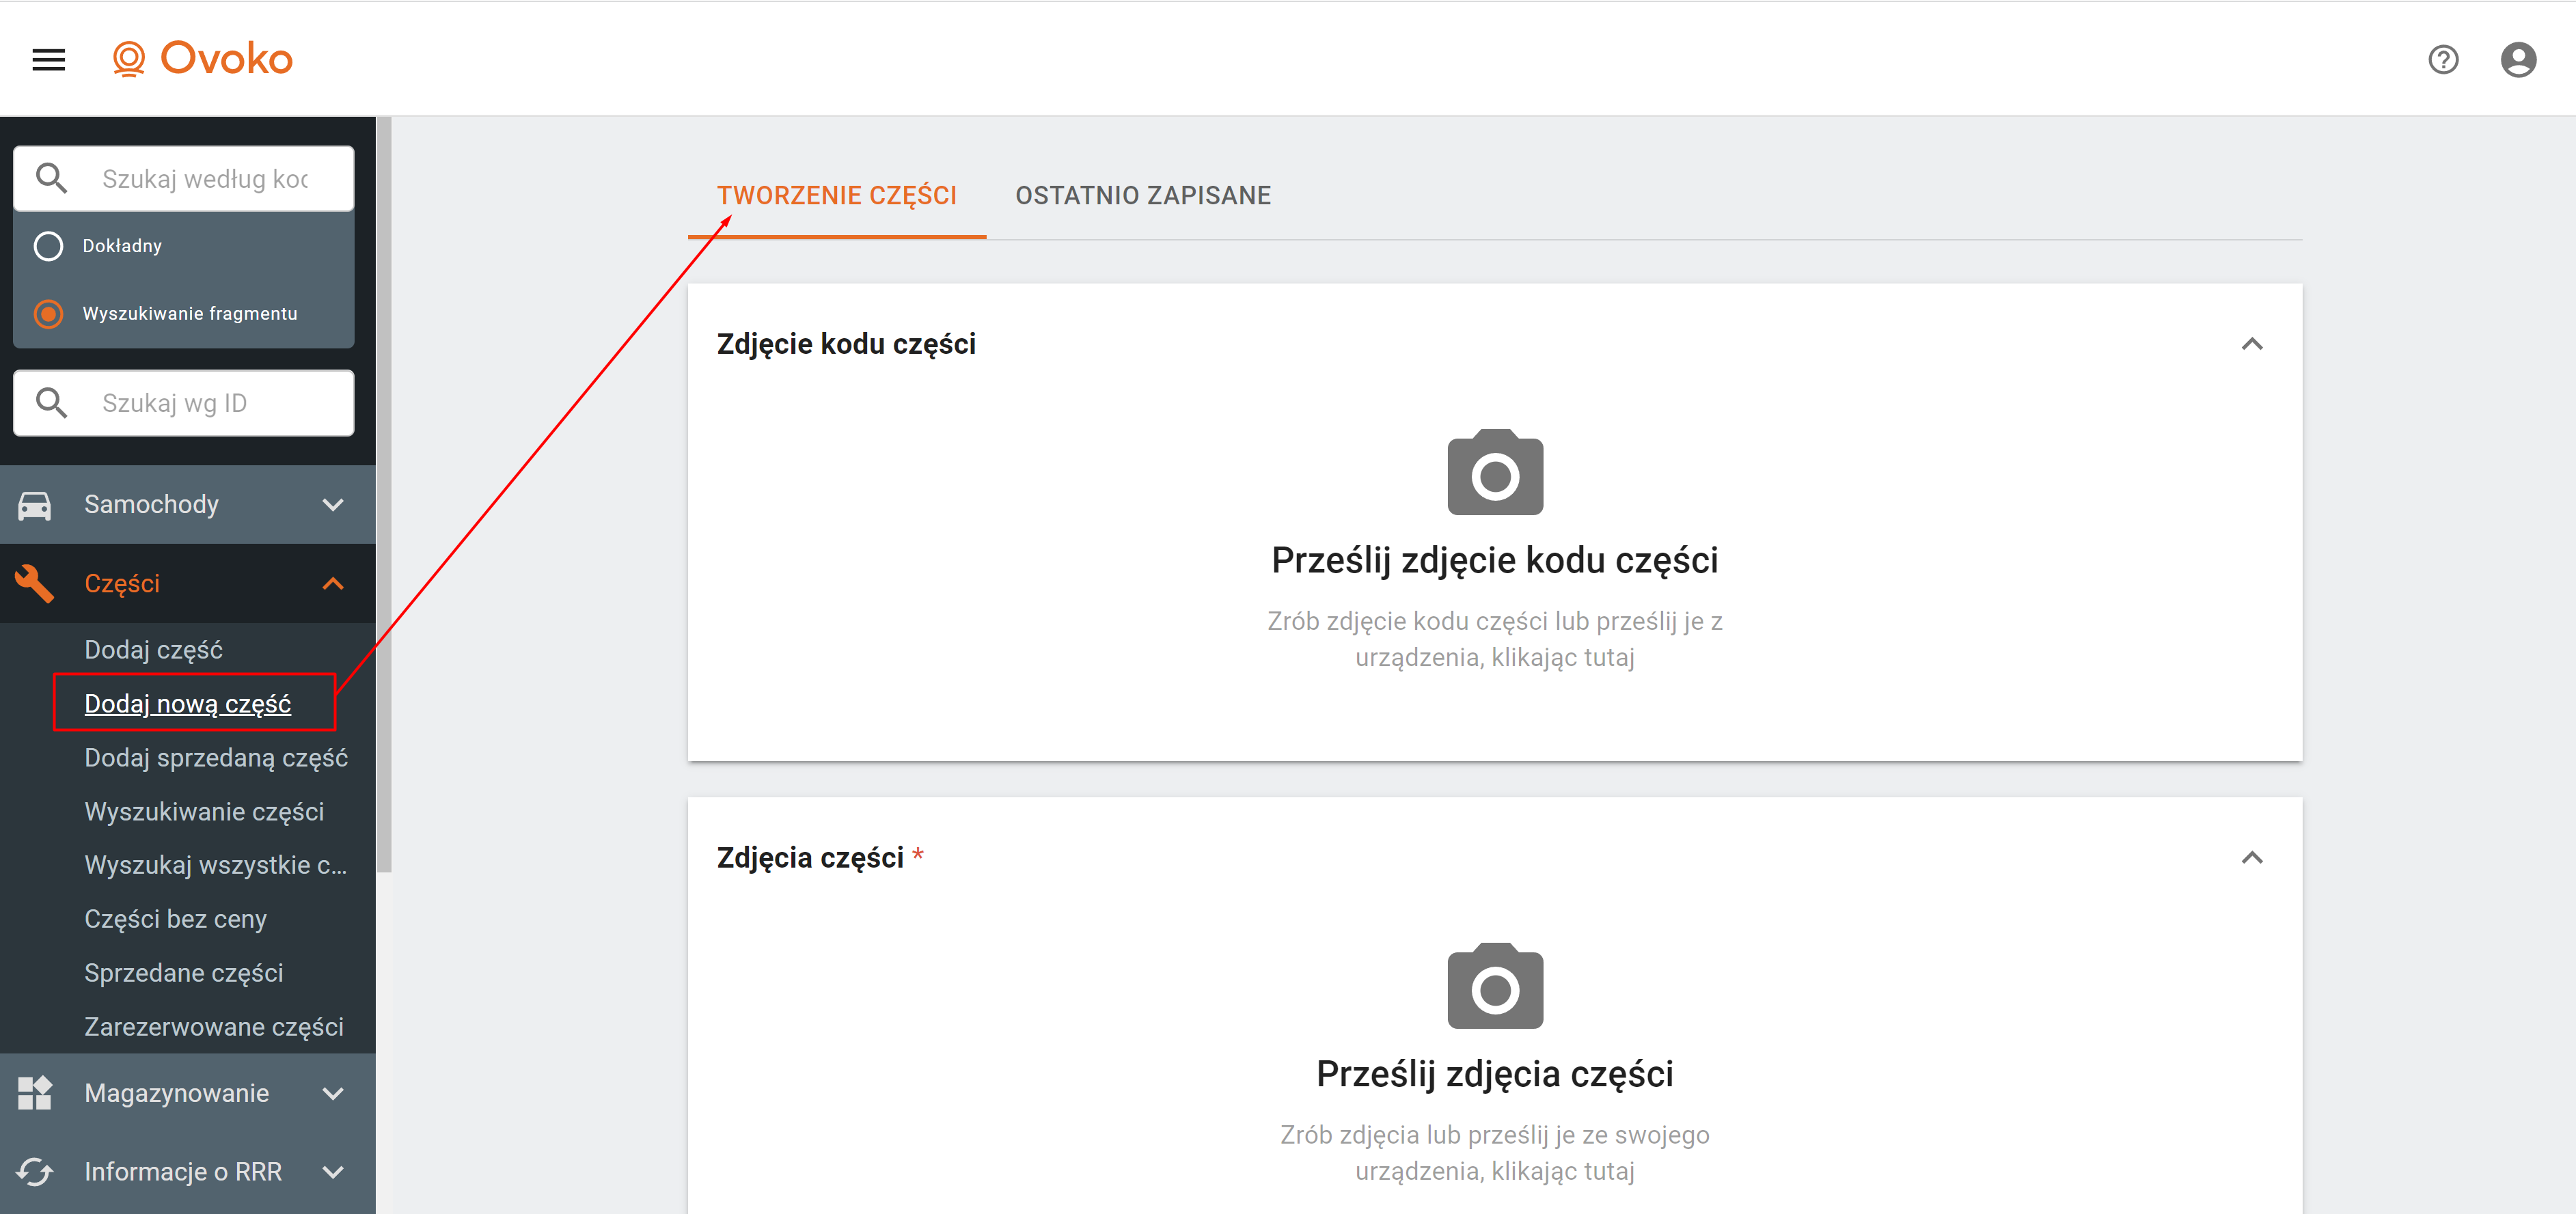Viewport: 2576px width, 1214px height.
Task: Click the Magazynowanie warehouse icon
Action: [35, 1093]
